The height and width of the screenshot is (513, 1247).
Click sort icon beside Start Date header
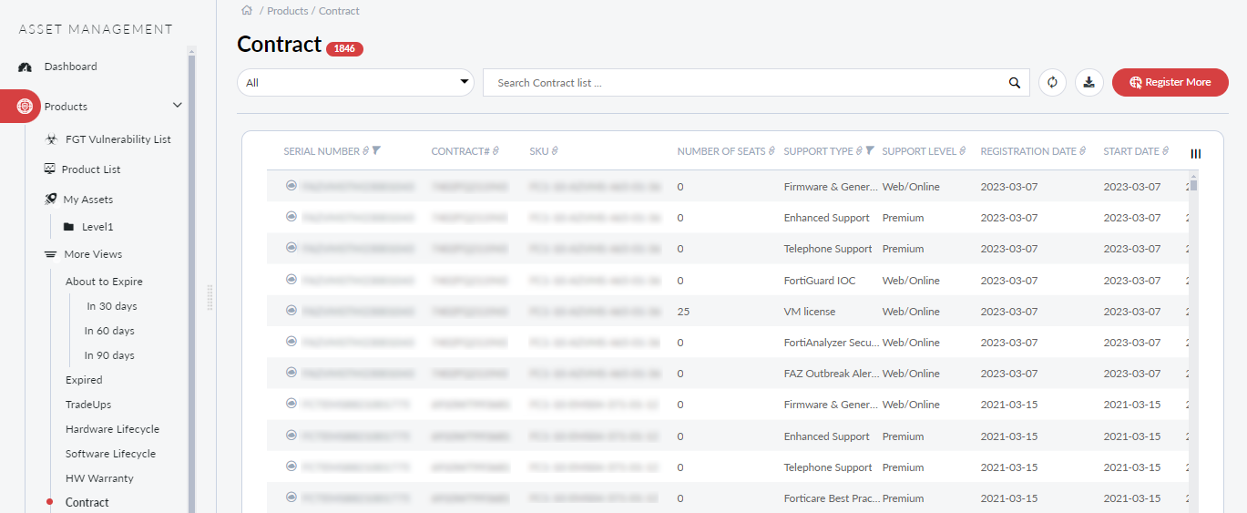[x=1167, y=151]
